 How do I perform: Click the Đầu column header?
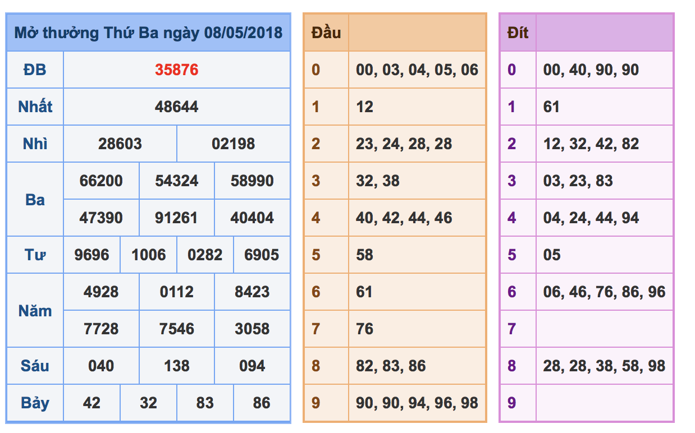pos(326,33)
